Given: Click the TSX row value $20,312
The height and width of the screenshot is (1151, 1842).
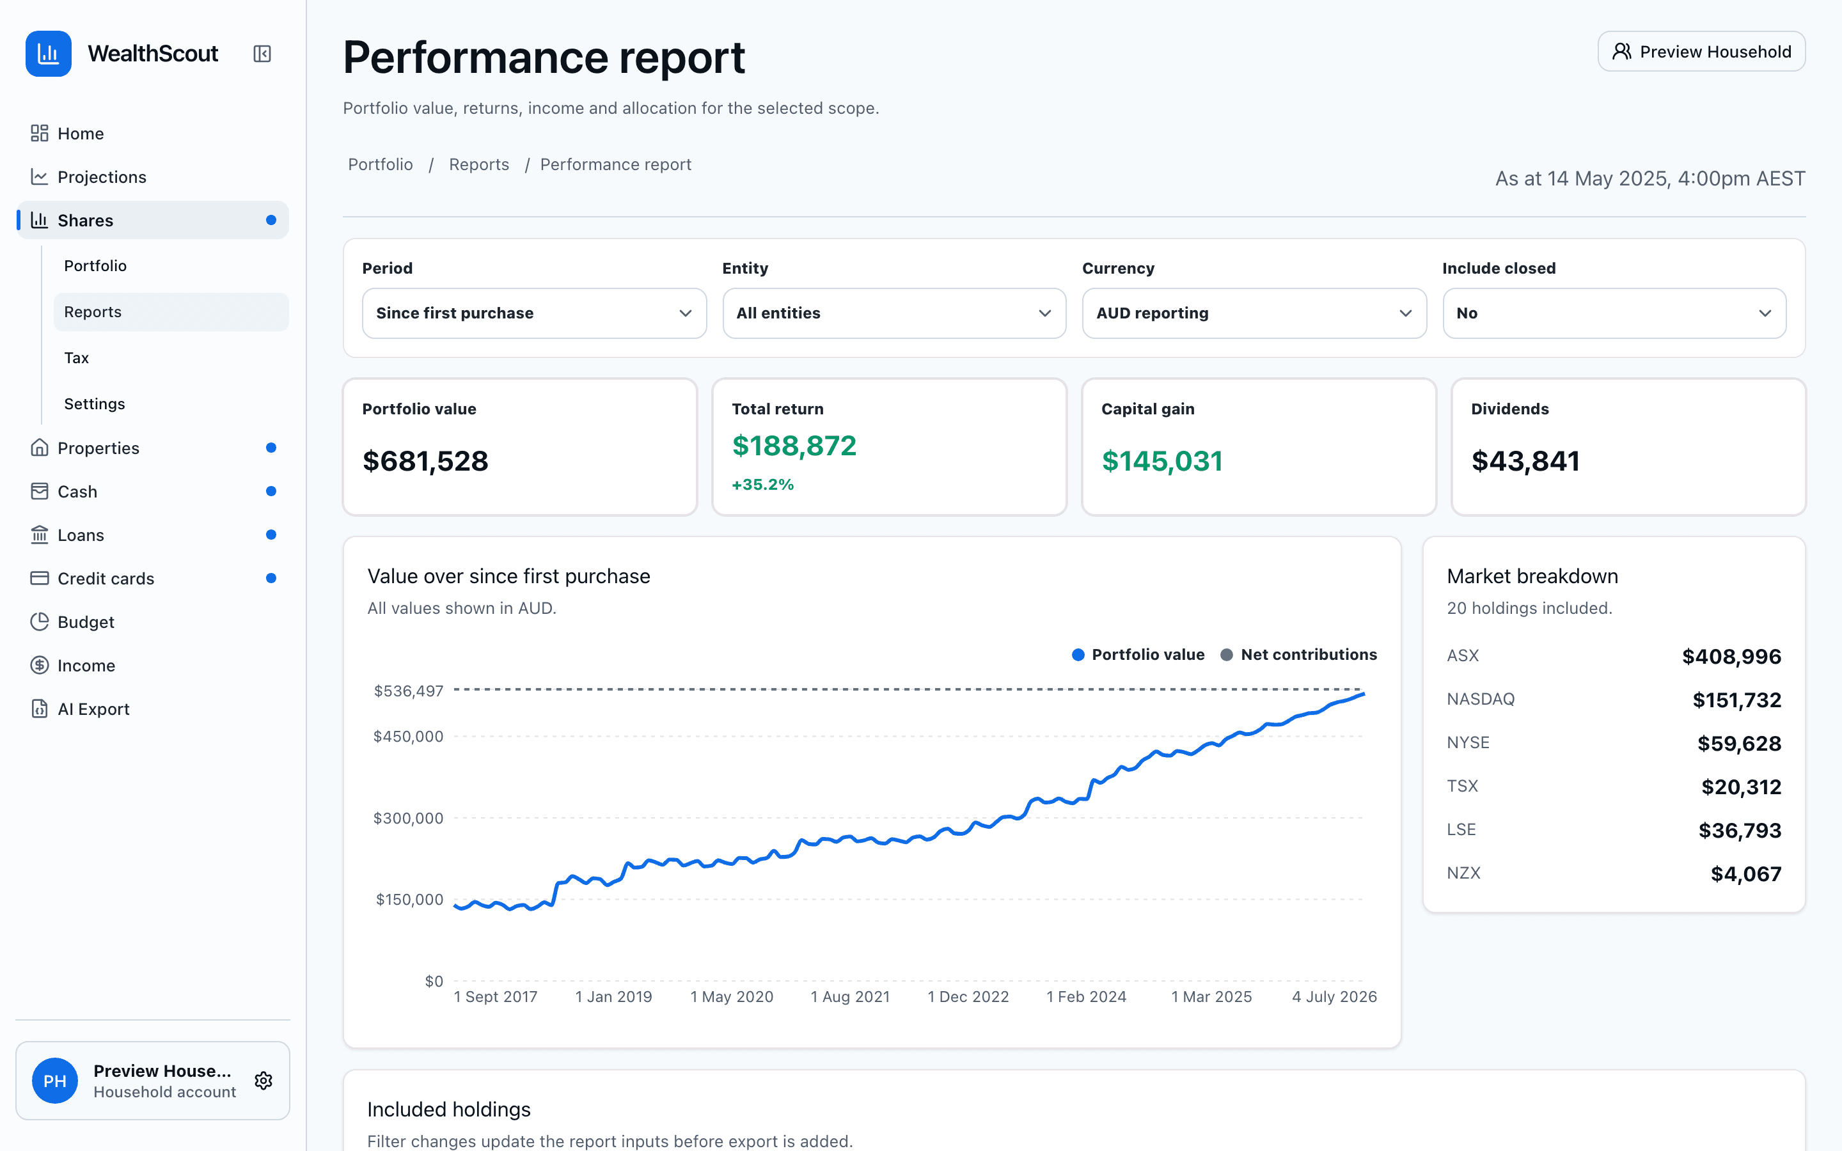Looking at the screenshot, I should tap(1741, 787).
